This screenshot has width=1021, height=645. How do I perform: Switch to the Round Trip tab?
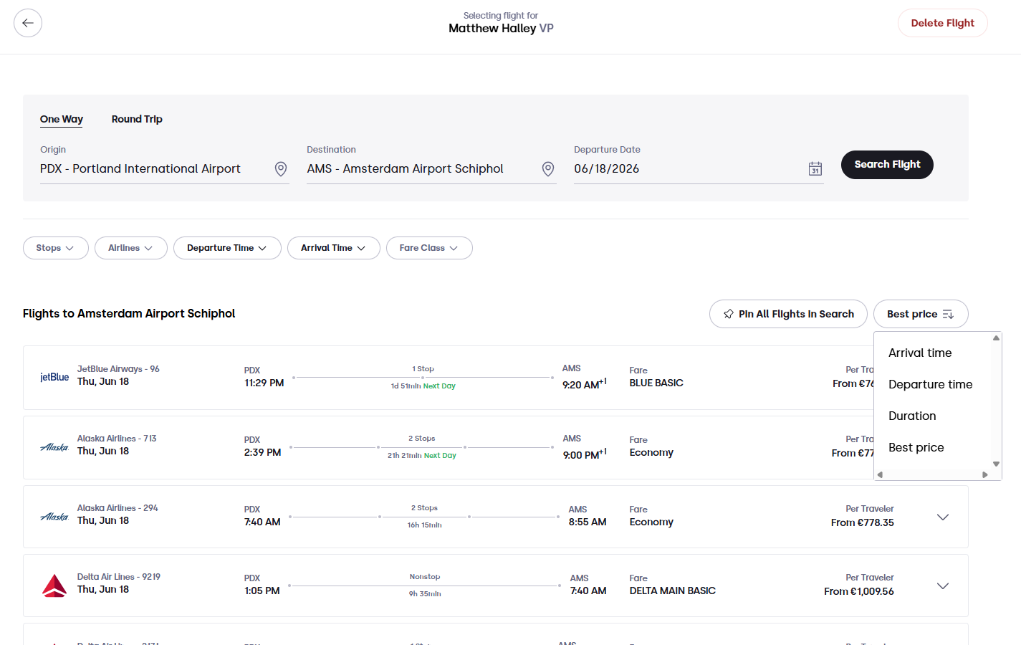tap(137, 119)
